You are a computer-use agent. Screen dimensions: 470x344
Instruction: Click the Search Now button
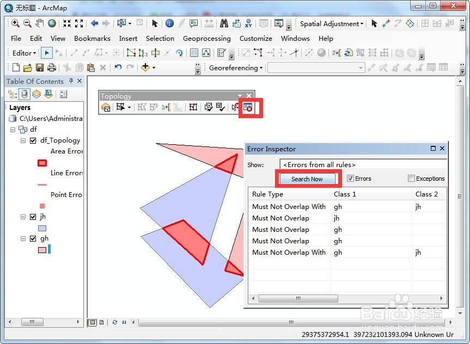(x=307, y=179)
